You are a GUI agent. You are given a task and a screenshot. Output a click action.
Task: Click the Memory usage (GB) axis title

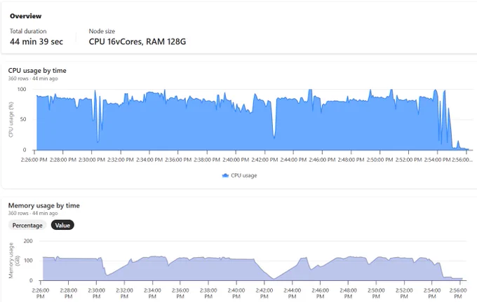[14, 261]
